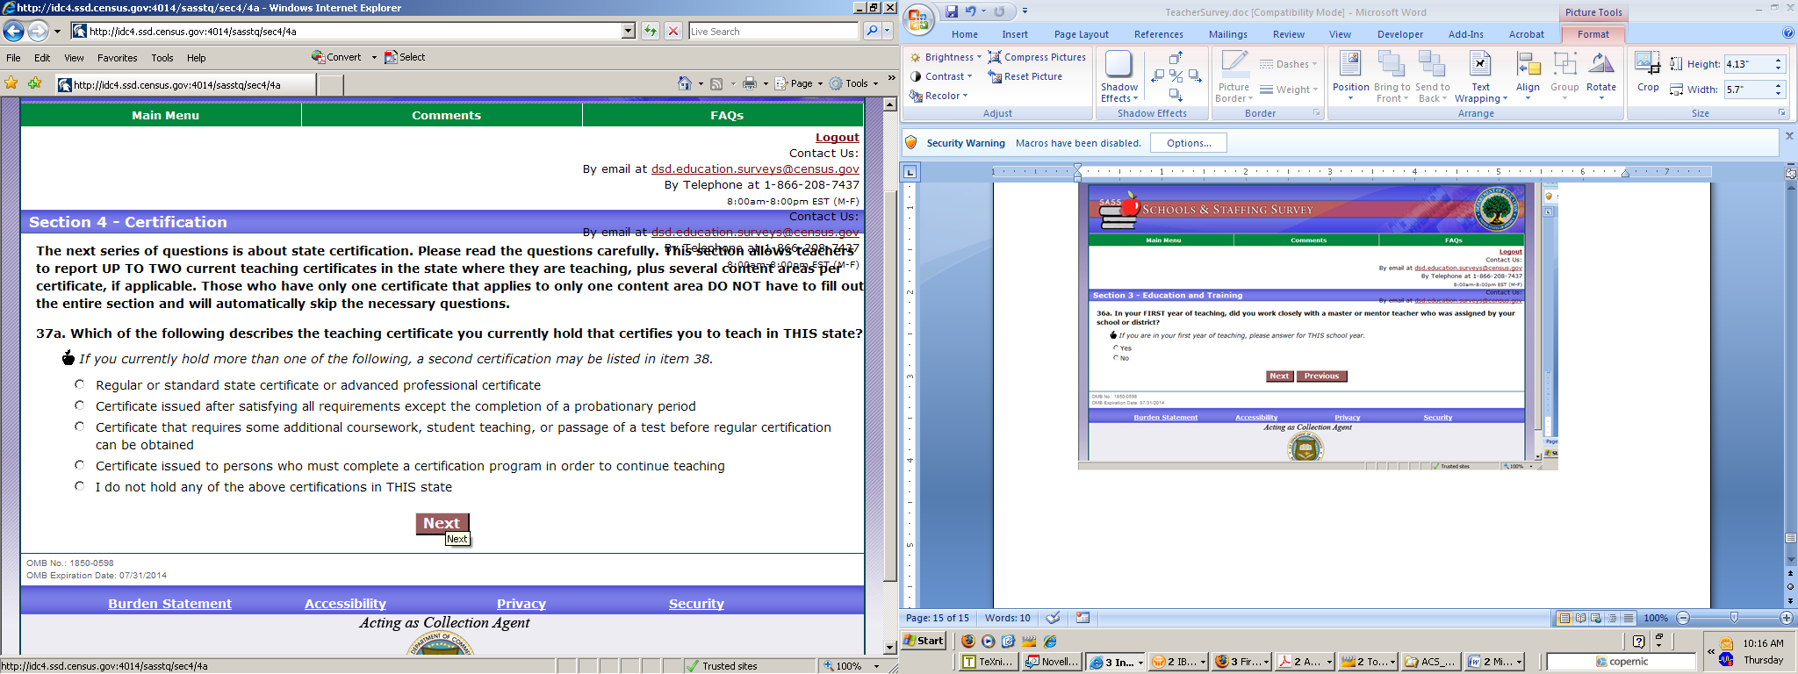Choose the probationary period certificate option
The height and width of the screenshot is (674, 1798).
click(x=80, y=405)
